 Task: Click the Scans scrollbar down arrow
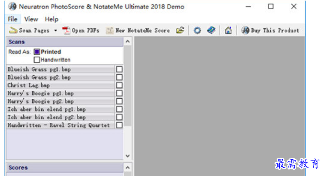point(128,156)
